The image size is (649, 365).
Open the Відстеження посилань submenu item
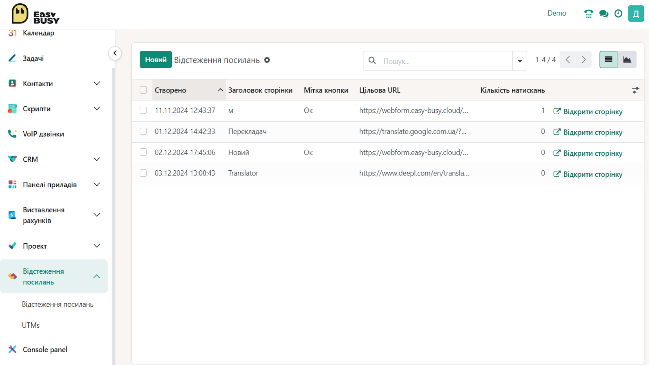point(57,304)
